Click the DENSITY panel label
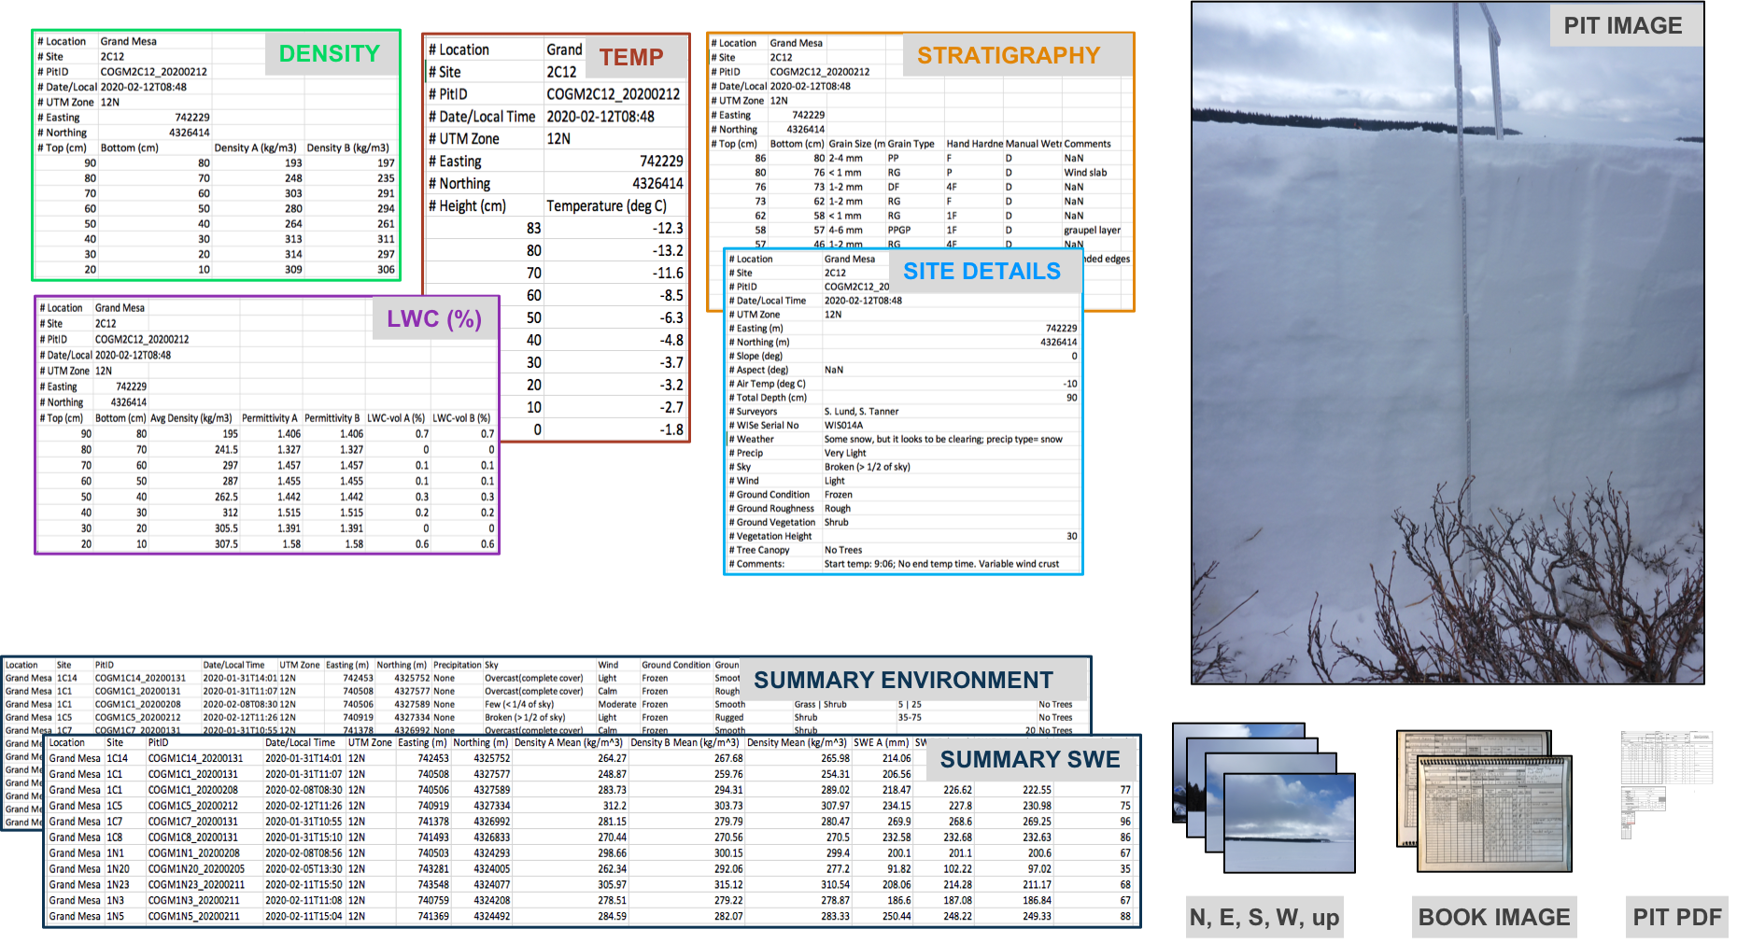 [x=330, y=53]
